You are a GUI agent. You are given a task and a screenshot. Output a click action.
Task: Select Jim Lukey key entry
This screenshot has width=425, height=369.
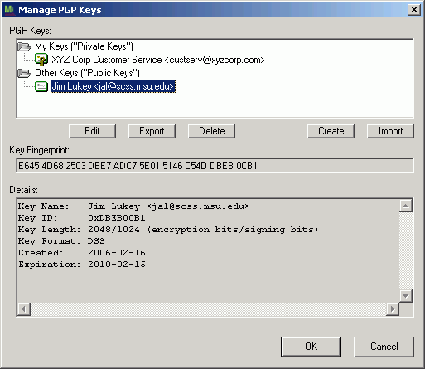[113, 86]
